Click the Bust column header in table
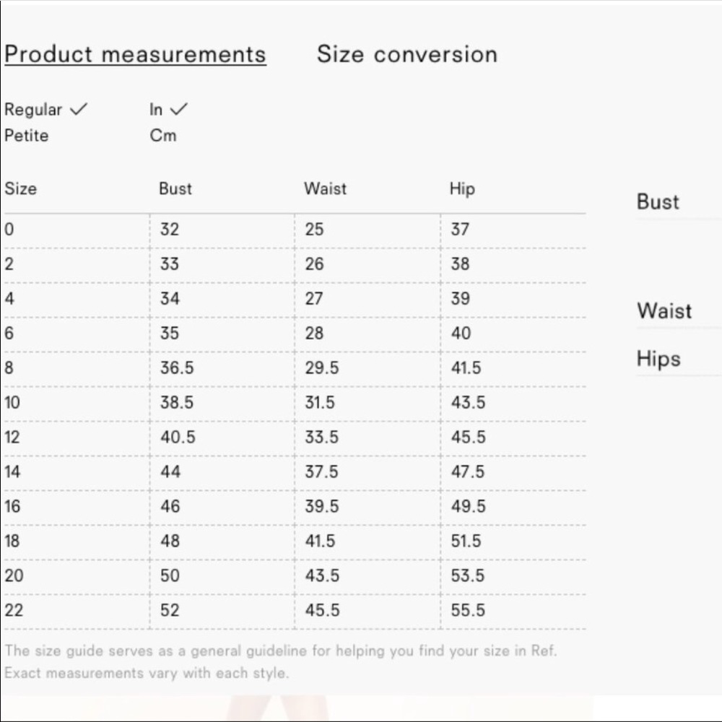The image size is (722, 722). [175, 188]
